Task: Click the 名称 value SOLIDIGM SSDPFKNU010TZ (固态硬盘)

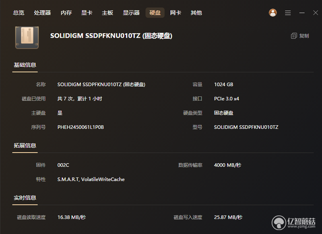Action: pyautogui.click(x=101, y=85)
